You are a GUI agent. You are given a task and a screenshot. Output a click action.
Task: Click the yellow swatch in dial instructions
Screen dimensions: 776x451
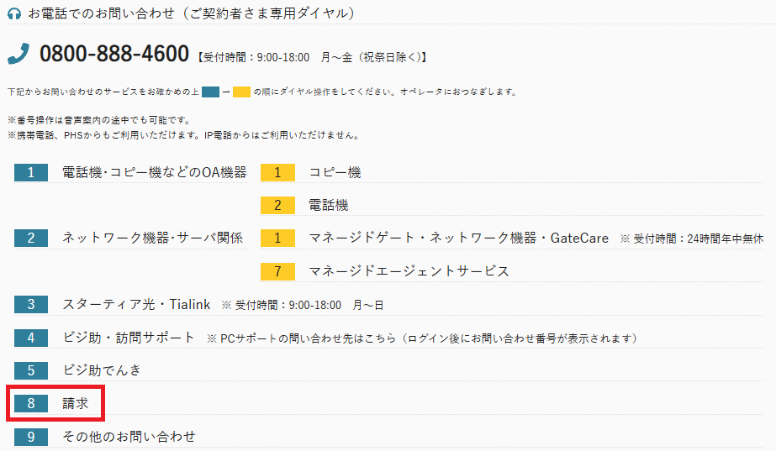coord(242,92)
